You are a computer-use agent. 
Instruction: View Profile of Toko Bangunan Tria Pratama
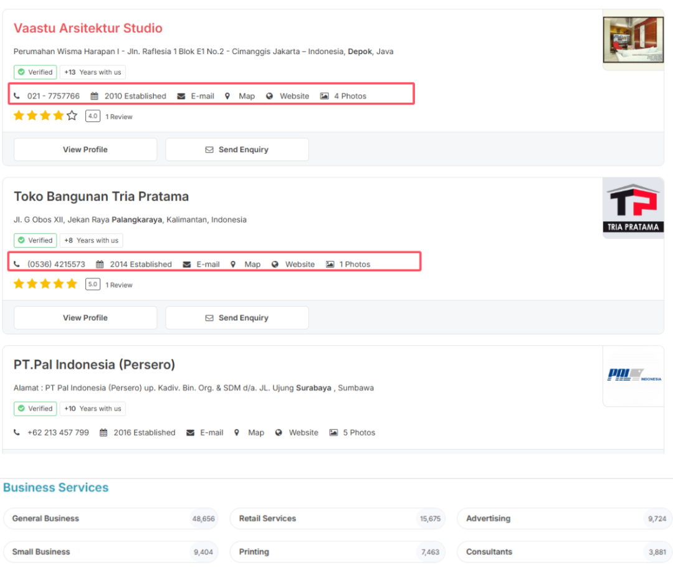click(85, 318)
